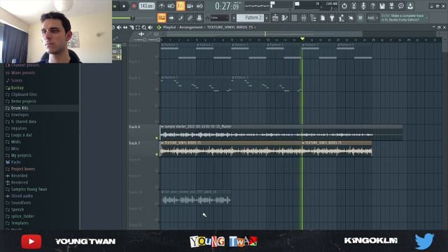The image size is (448, 252).
Task: Open the view playlist button
Action: click(275, 18)
